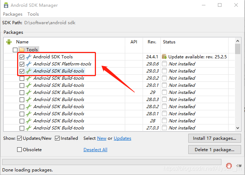245x175 pixels.
Task: Open the Tools menu
Action: tap(33, 14)
